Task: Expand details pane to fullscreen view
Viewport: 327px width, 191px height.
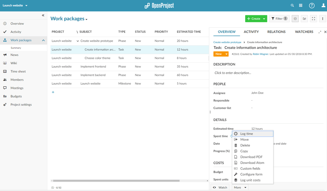Action: point(320,32)
